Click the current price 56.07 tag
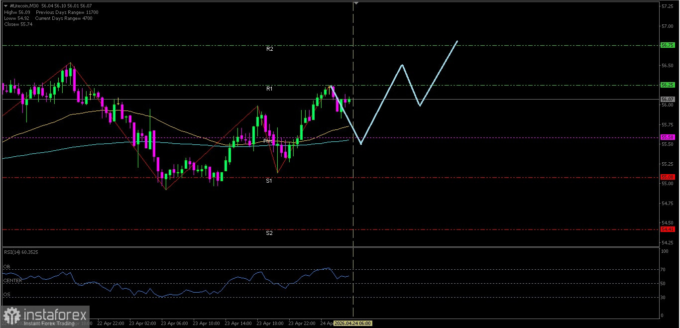Image resolution: width=680 pixels, height=328 pixels. [668, 99]
